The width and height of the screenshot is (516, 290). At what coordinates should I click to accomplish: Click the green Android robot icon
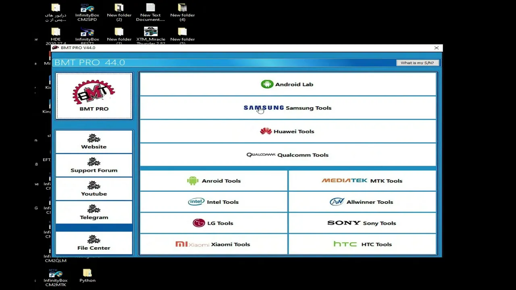[x=193, y=180]
